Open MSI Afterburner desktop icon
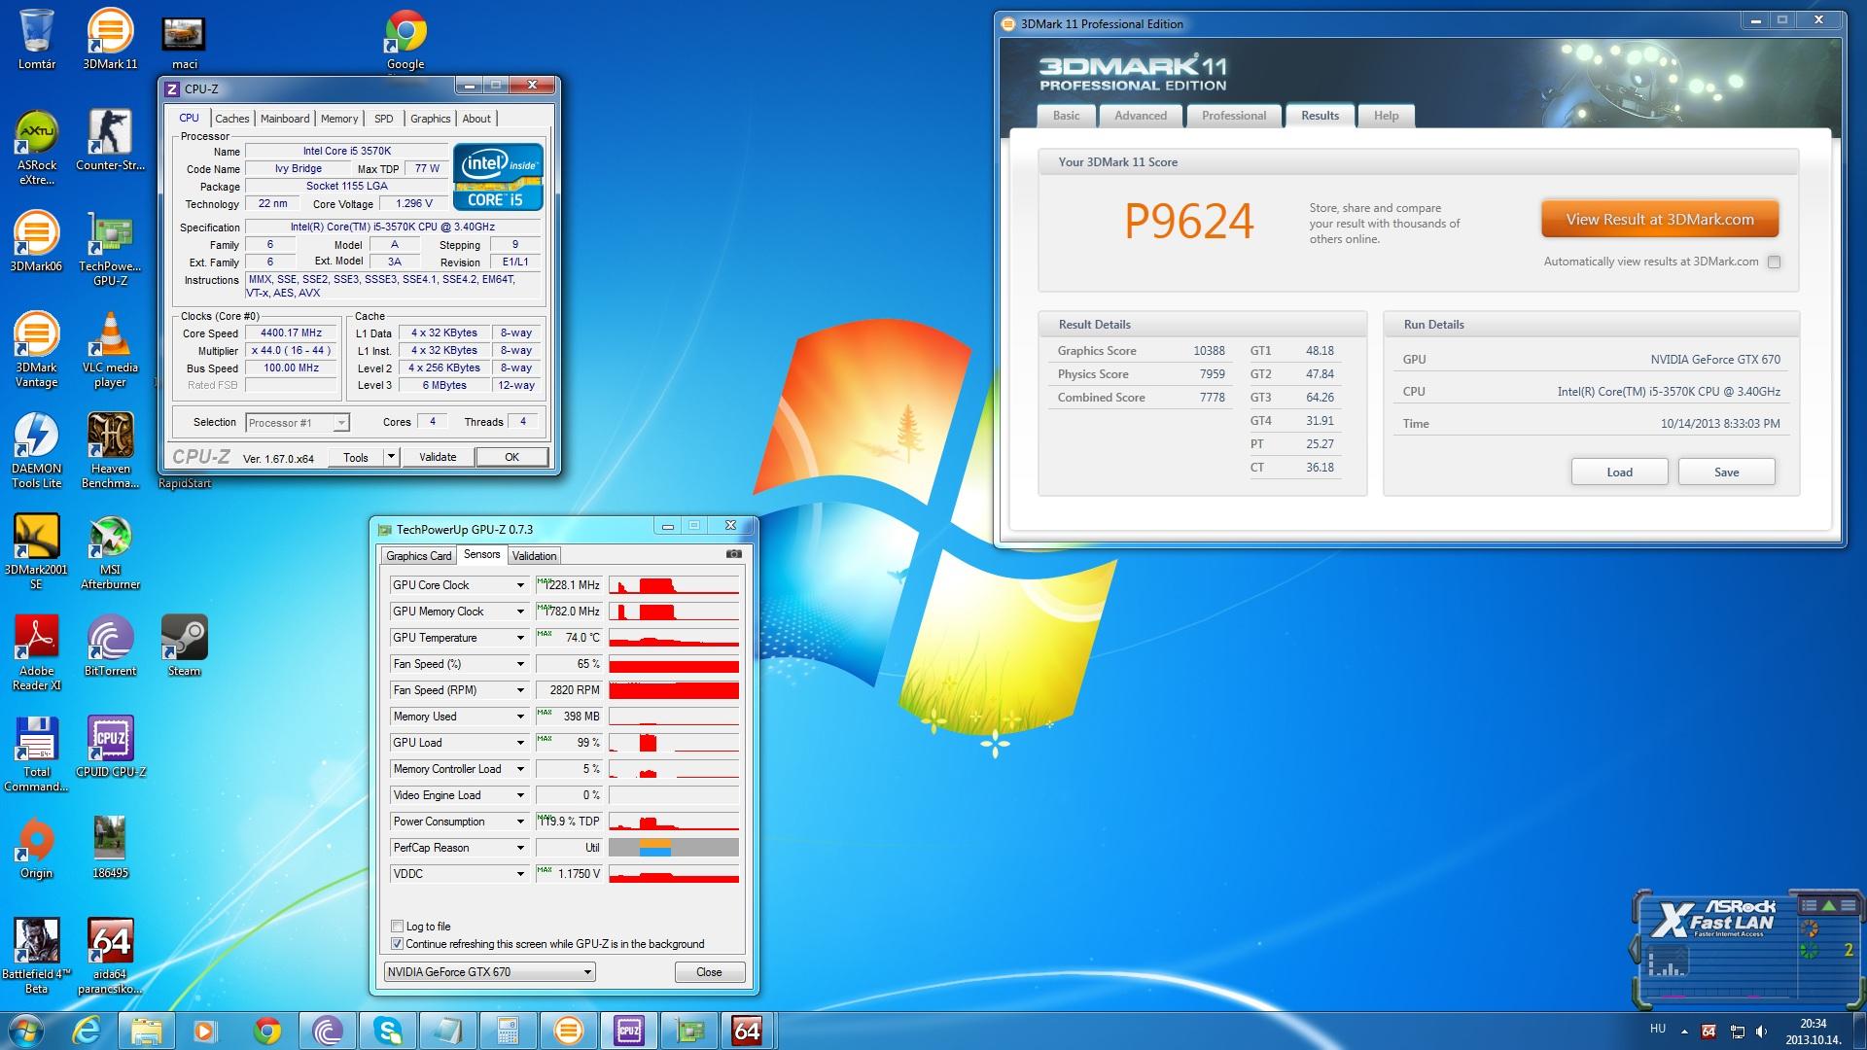Screen dimensions: 1867x1050 pos(110,538)
